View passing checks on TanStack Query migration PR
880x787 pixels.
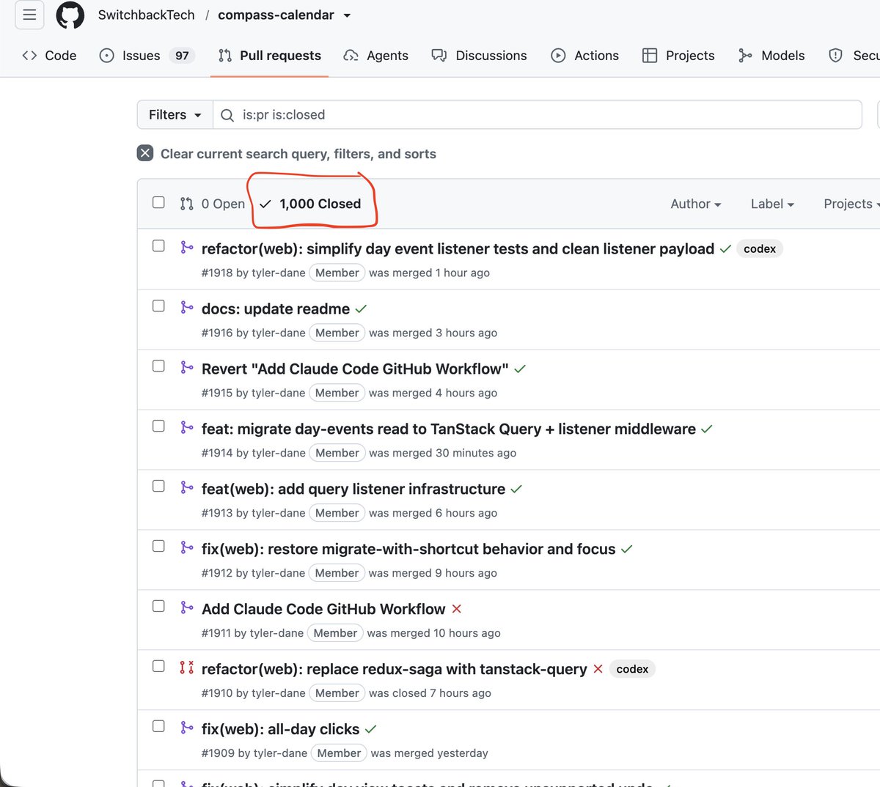click(706, 429)
